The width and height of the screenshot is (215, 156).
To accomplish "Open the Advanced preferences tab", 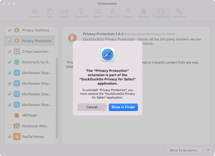I will click(179, 13).
